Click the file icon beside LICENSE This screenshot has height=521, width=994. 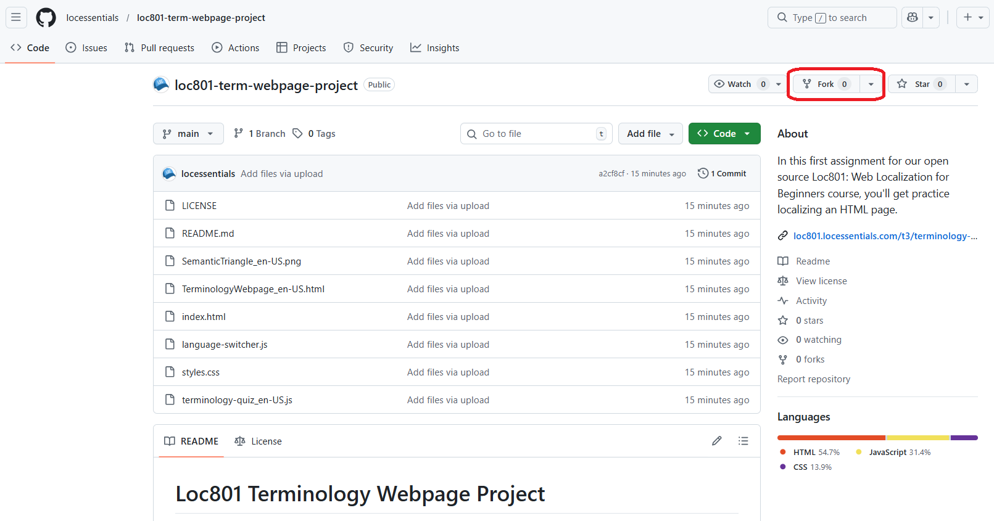(x=170, y=205)
